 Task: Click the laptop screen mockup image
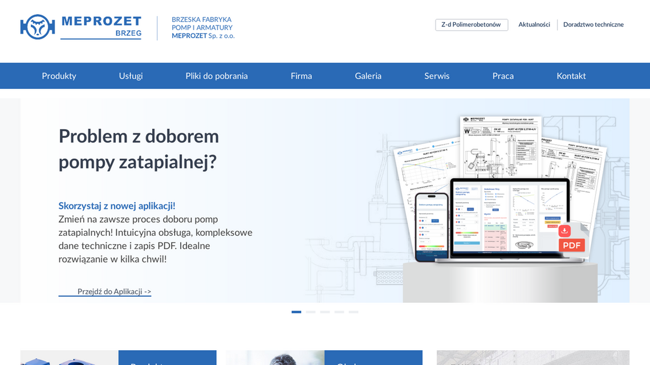tap(509, 219)
